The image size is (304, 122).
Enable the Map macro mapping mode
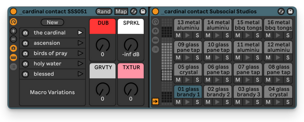pos(121,11)
